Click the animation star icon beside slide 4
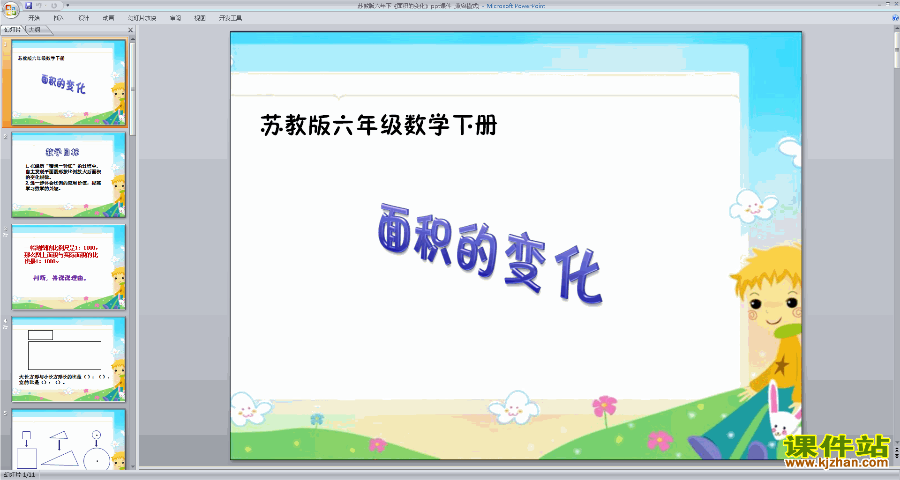The width and height of the screenshot is (900, 480). coord(5,327)
